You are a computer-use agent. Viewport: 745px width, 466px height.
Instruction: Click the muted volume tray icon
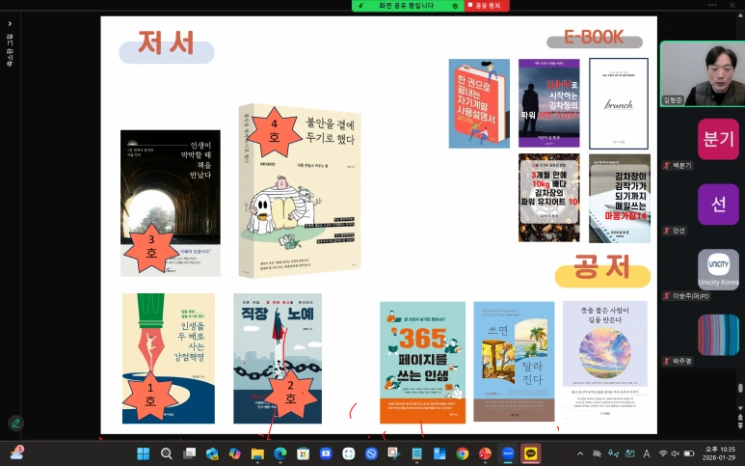676,453
